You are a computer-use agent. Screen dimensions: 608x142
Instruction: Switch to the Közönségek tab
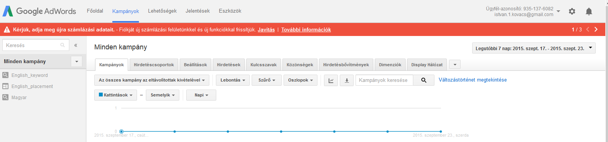pyautogui.click(x=300, y=65)
